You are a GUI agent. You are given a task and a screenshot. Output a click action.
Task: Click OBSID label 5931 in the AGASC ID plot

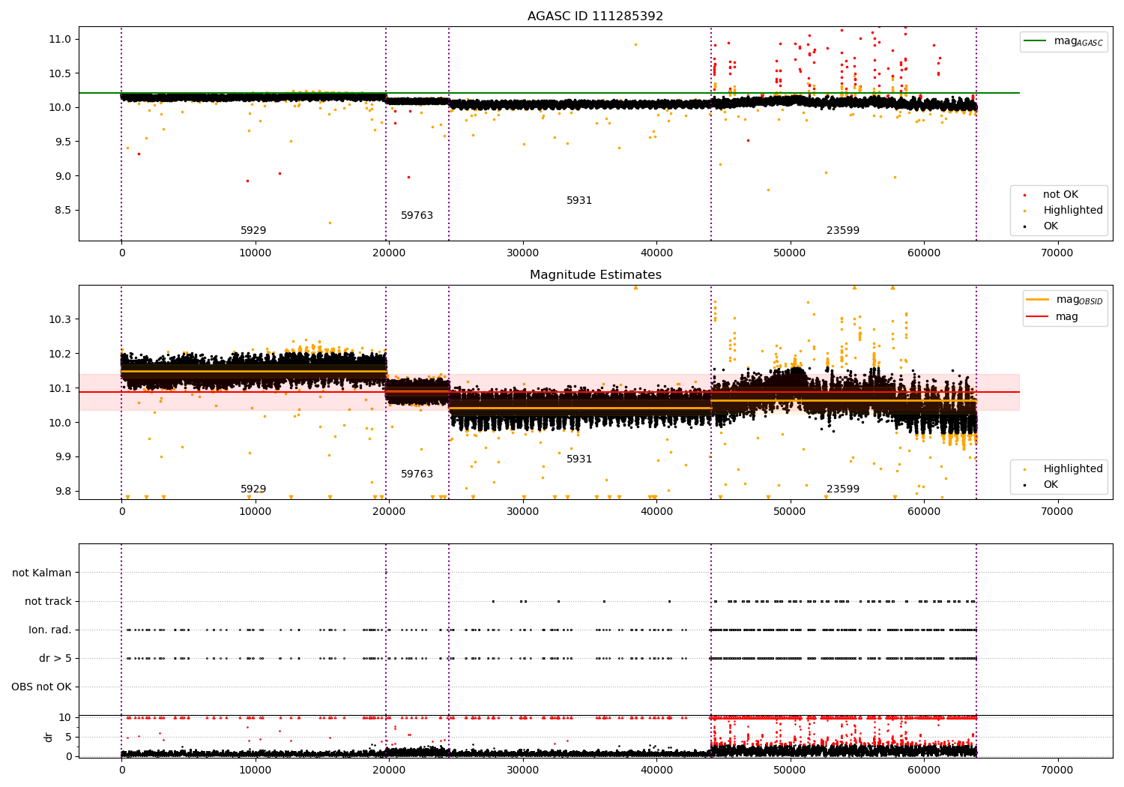click(579, 200)
